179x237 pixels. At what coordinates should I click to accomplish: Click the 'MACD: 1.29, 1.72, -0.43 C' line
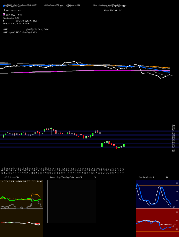pyautogui.click(x=16, y=24)
